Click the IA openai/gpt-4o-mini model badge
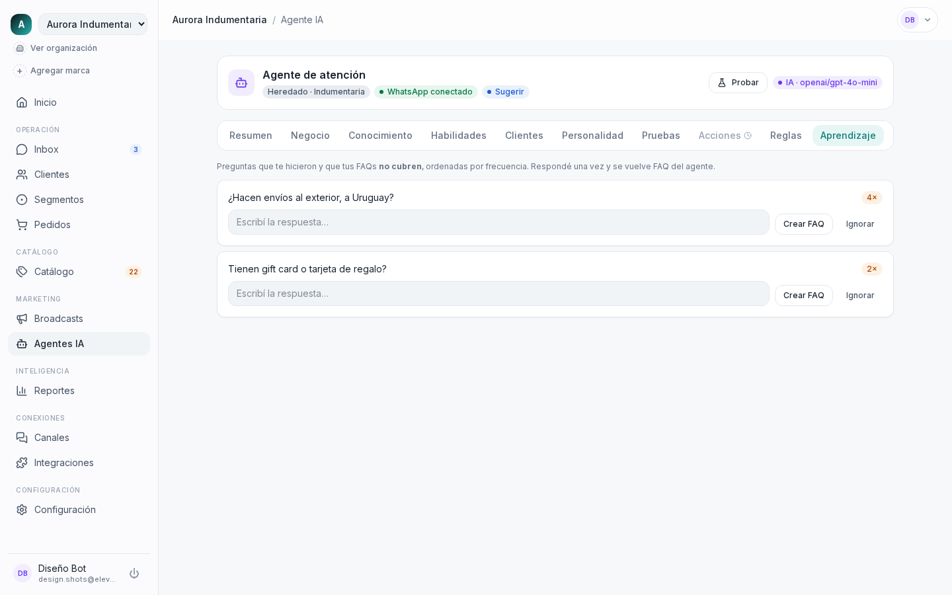 828,83
